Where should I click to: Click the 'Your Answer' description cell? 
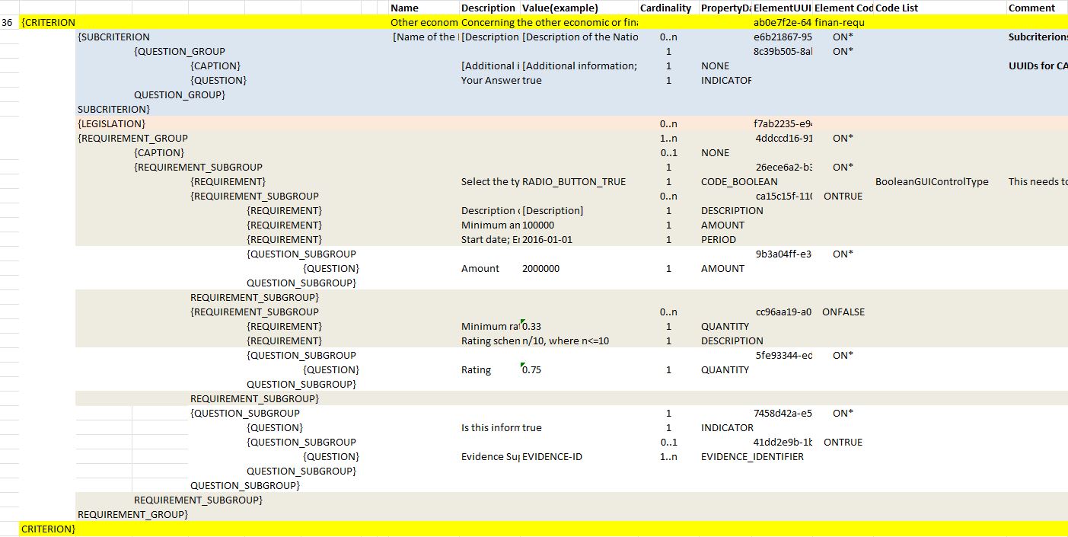tap(490, 81)
